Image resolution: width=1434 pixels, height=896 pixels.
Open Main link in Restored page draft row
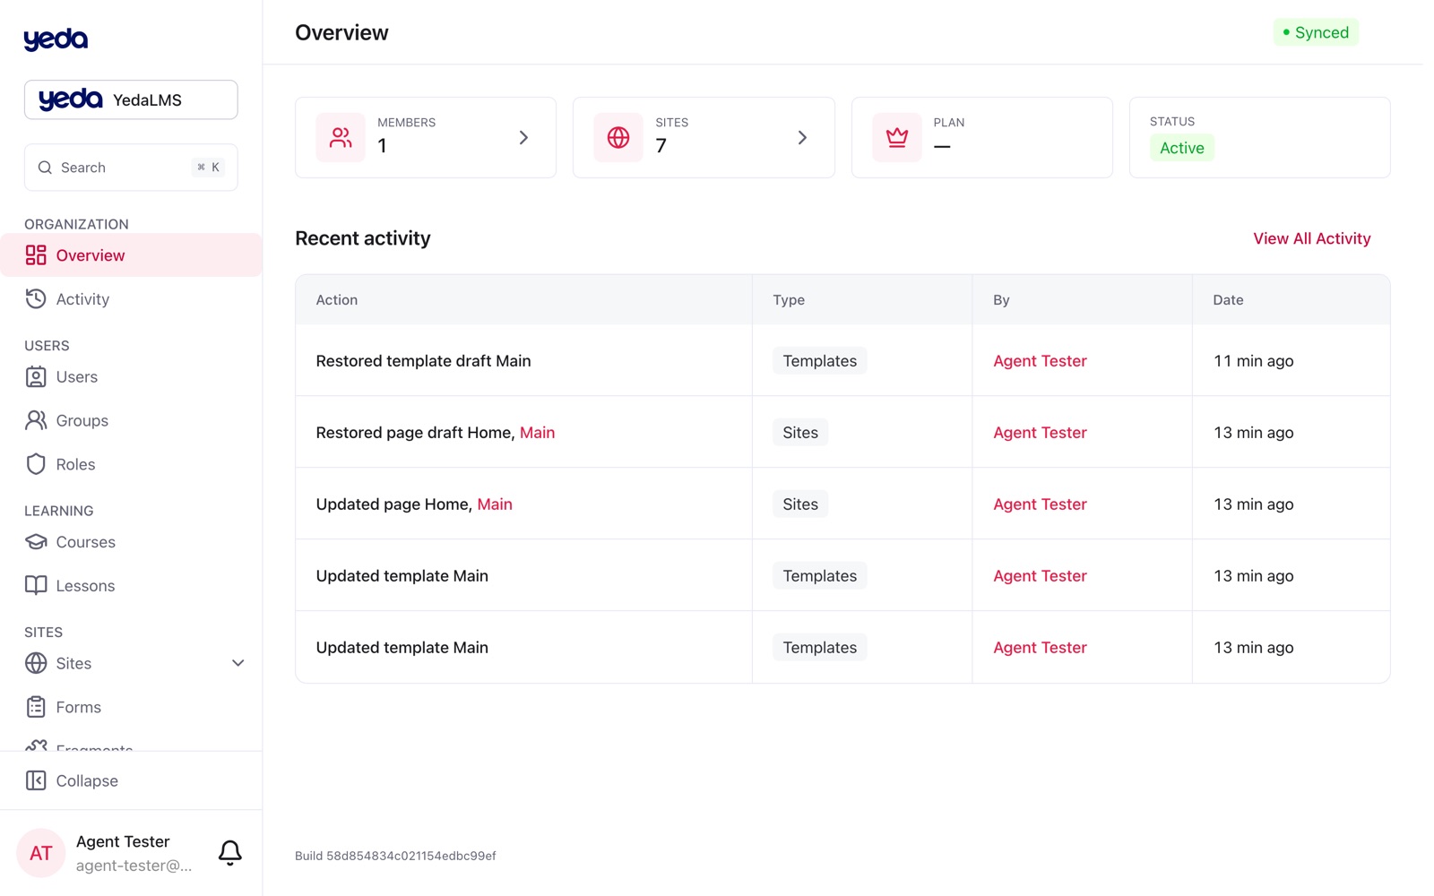click(537, 433)
